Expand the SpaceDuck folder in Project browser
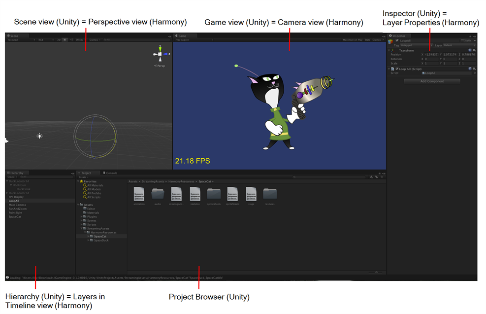The height and width of the screenshot is (314, 486). [x=88, y=240]
